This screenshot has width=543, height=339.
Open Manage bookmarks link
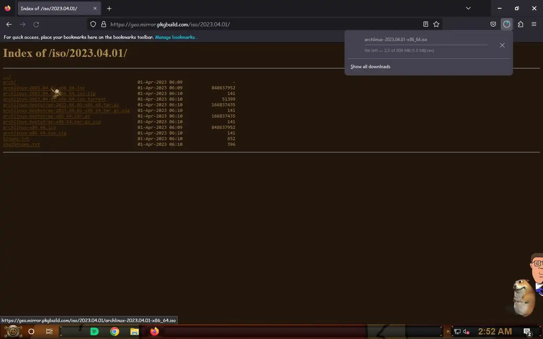pos(176,37)
